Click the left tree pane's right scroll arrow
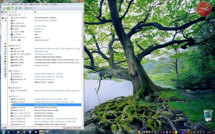Viewport: 215px width, 134px height. 6,125
